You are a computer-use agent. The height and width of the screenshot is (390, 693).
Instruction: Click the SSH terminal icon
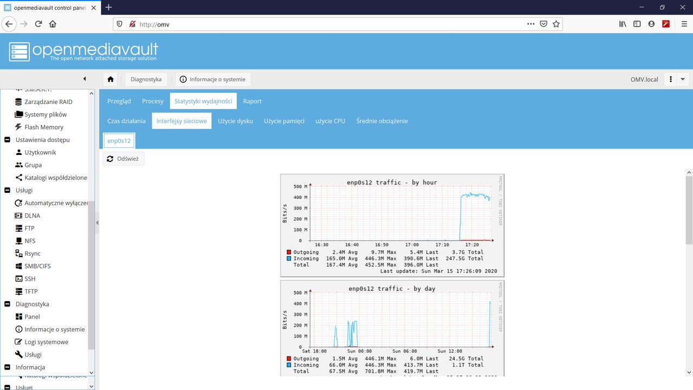tap(19, 278)
